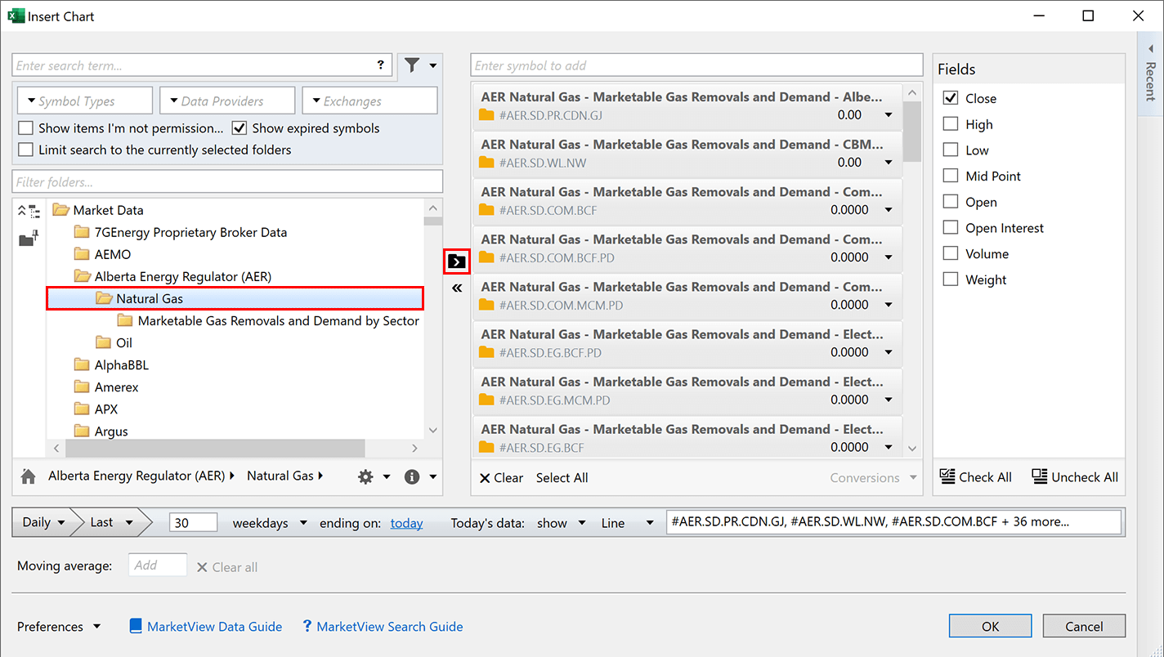Open the Recent side panel arrow
Viewport: 1164px width, 657px height.
coord(1150,49)
